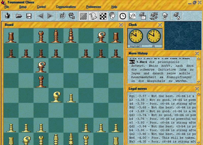Click the home network icon in toolbar
Screen dimensions: 203x145
pos(177,16)
